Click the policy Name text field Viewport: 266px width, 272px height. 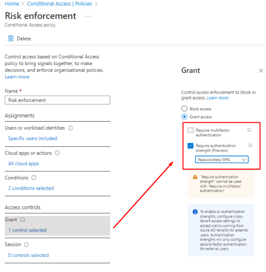58,100
